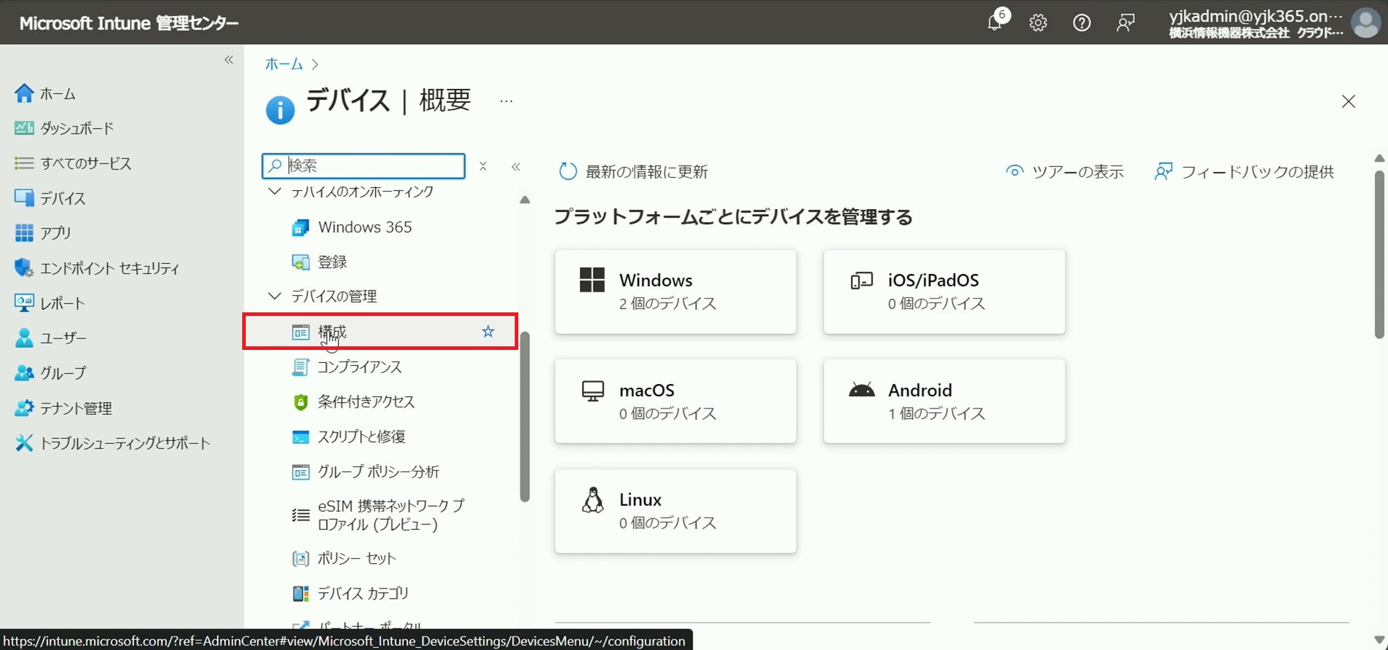Click the ポリシー セット icon
Image resolution: width=1388 pixels, height=650 pixels.
coord(301,558)
